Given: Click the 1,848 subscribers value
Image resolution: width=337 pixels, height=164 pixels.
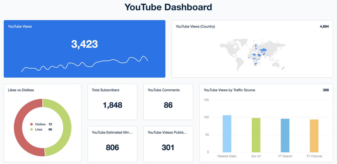Looking at the screenshot, I should (112, 105).
